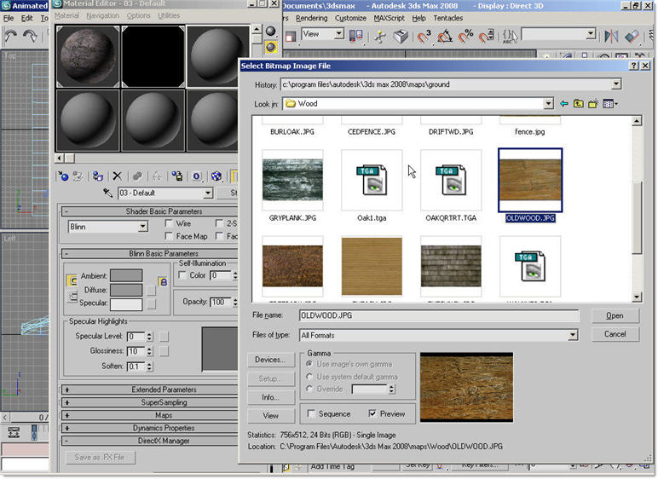The height and width of the screenshot is (479, 658).
Task: Click the Mirror tool icon
Action: [x=610, y=36]
